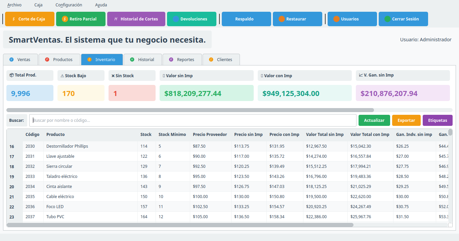Image resolution: width=459 pixels, height=241 pixels.
Task: Sort by the Precio Proveedor column header
Action: (210, 134)
